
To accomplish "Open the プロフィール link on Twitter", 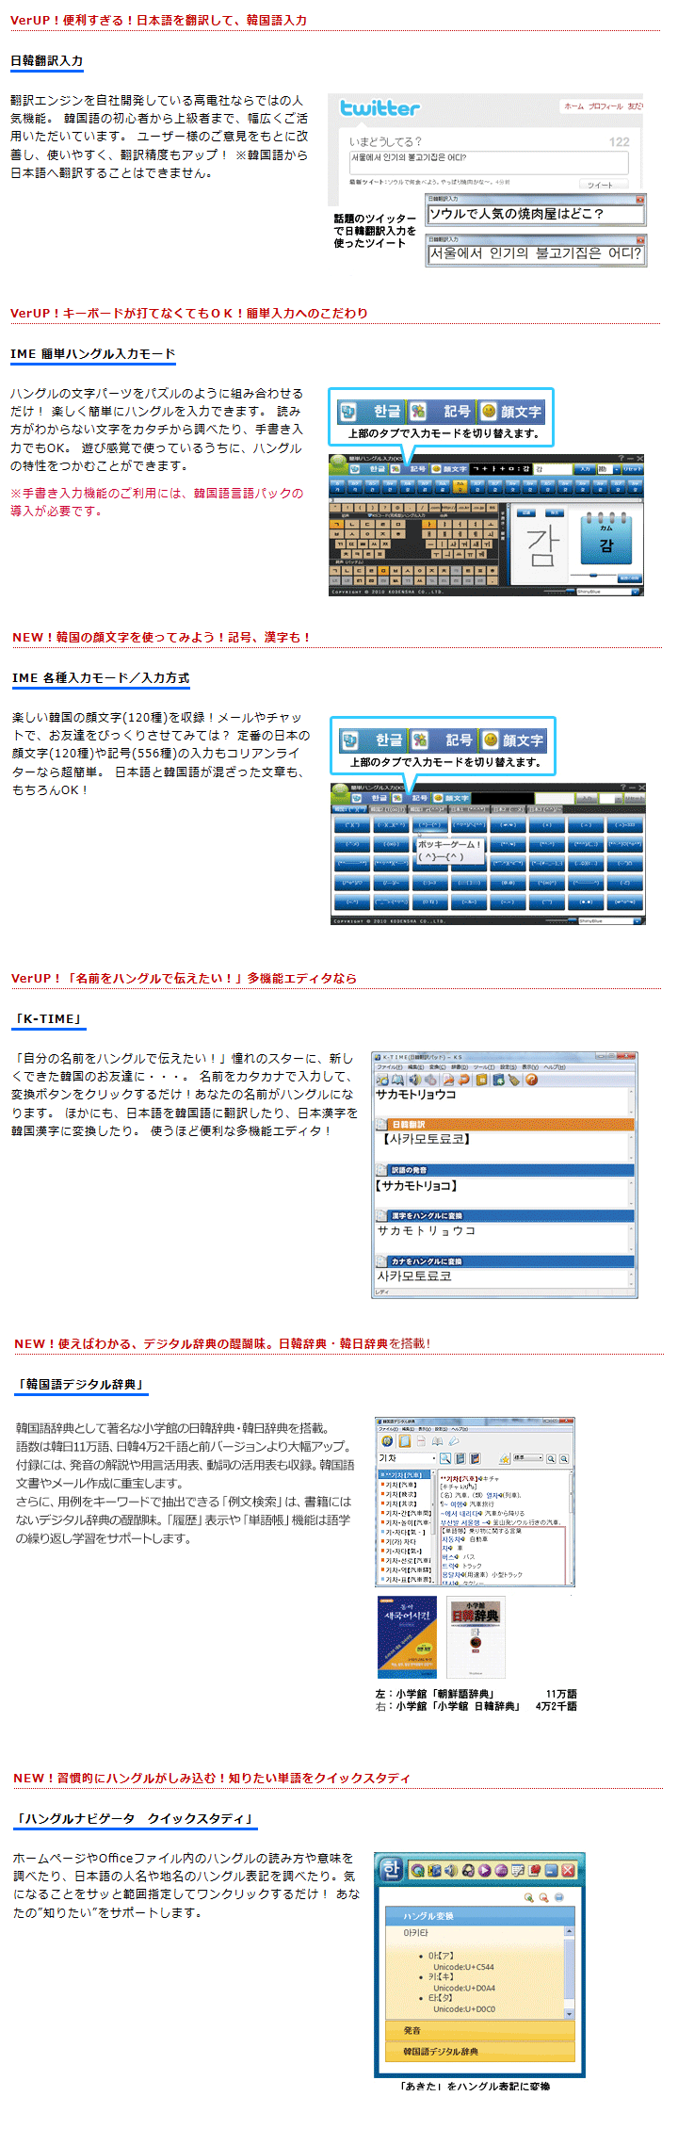I will tap(605, 106).
